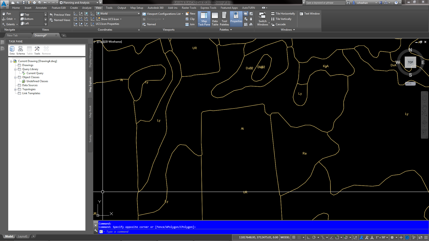Expand the Object Classes tree node

[16, 77]
